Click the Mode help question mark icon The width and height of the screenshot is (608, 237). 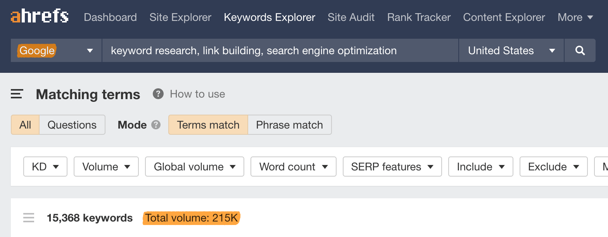[x=156, y=125]
